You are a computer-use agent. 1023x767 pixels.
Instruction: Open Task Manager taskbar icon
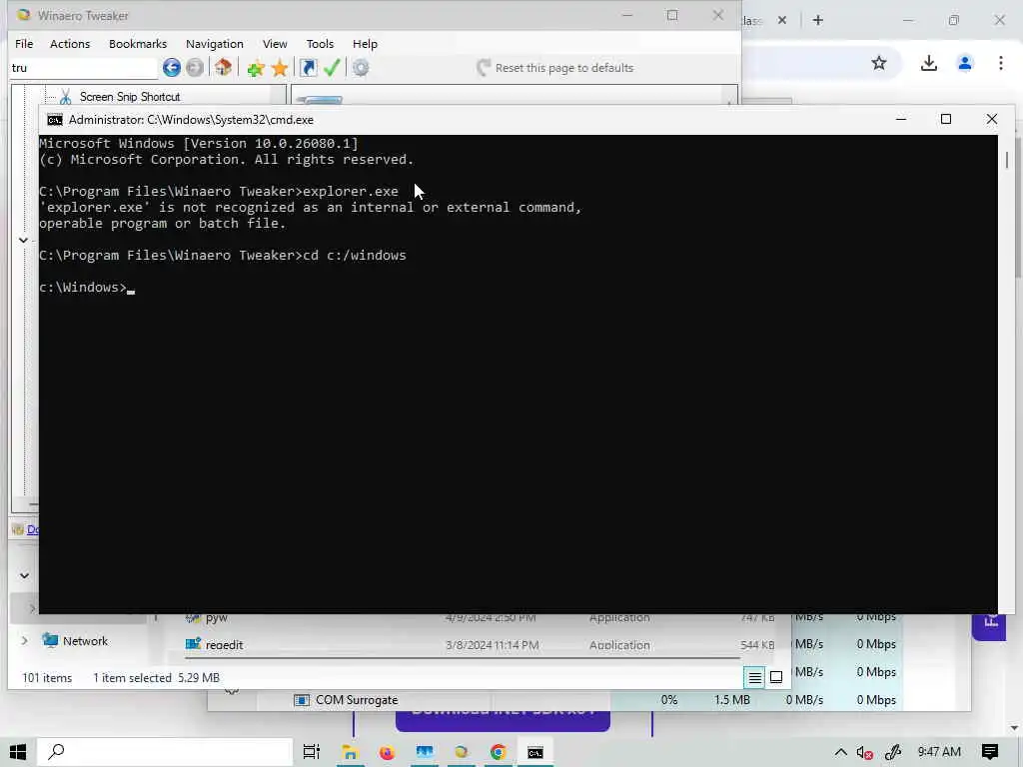[x=424, y=752]
